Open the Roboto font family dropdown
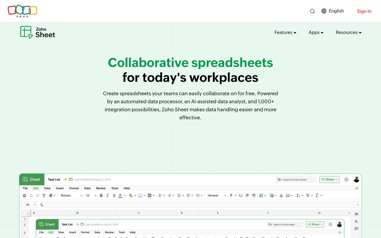The image size is (381, 238). [71, 195]
